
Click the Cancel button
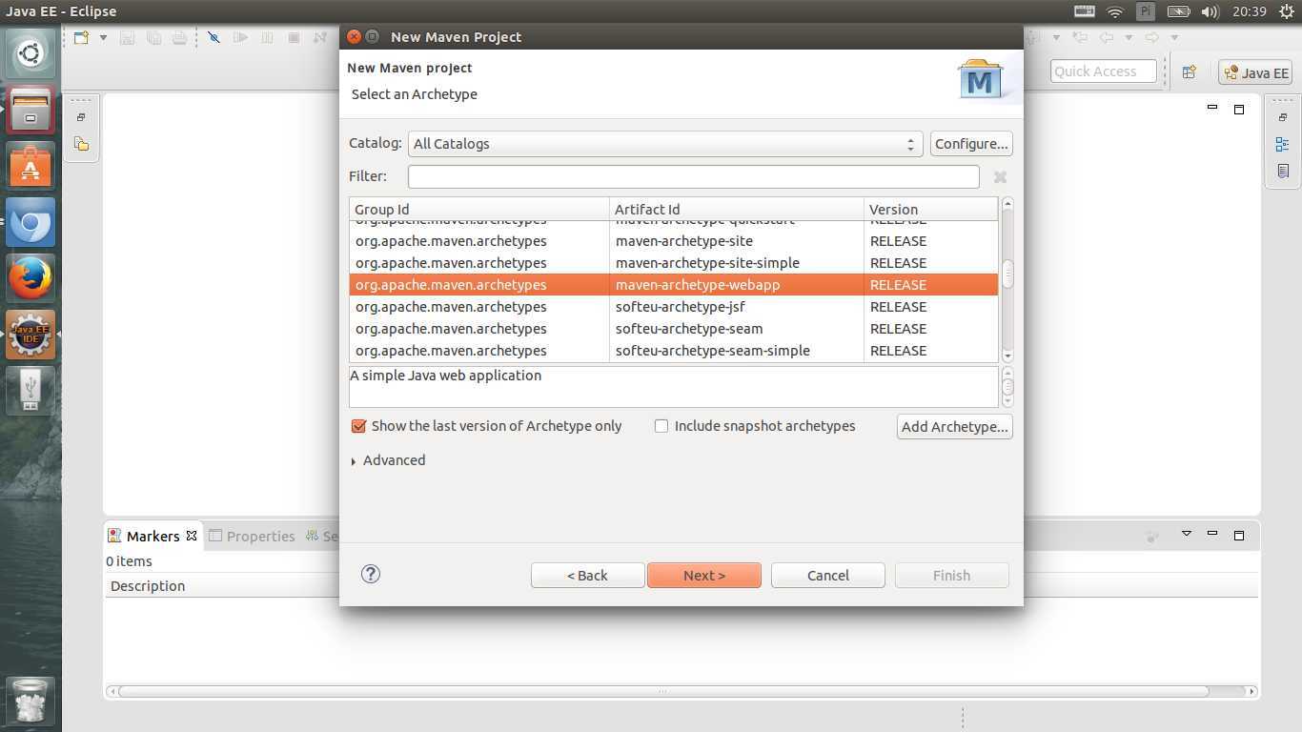click(x=827, y=576)
